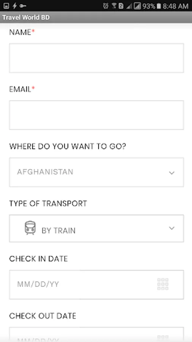Tap the 8:48 AM clock in status bar

click(175, 6)
